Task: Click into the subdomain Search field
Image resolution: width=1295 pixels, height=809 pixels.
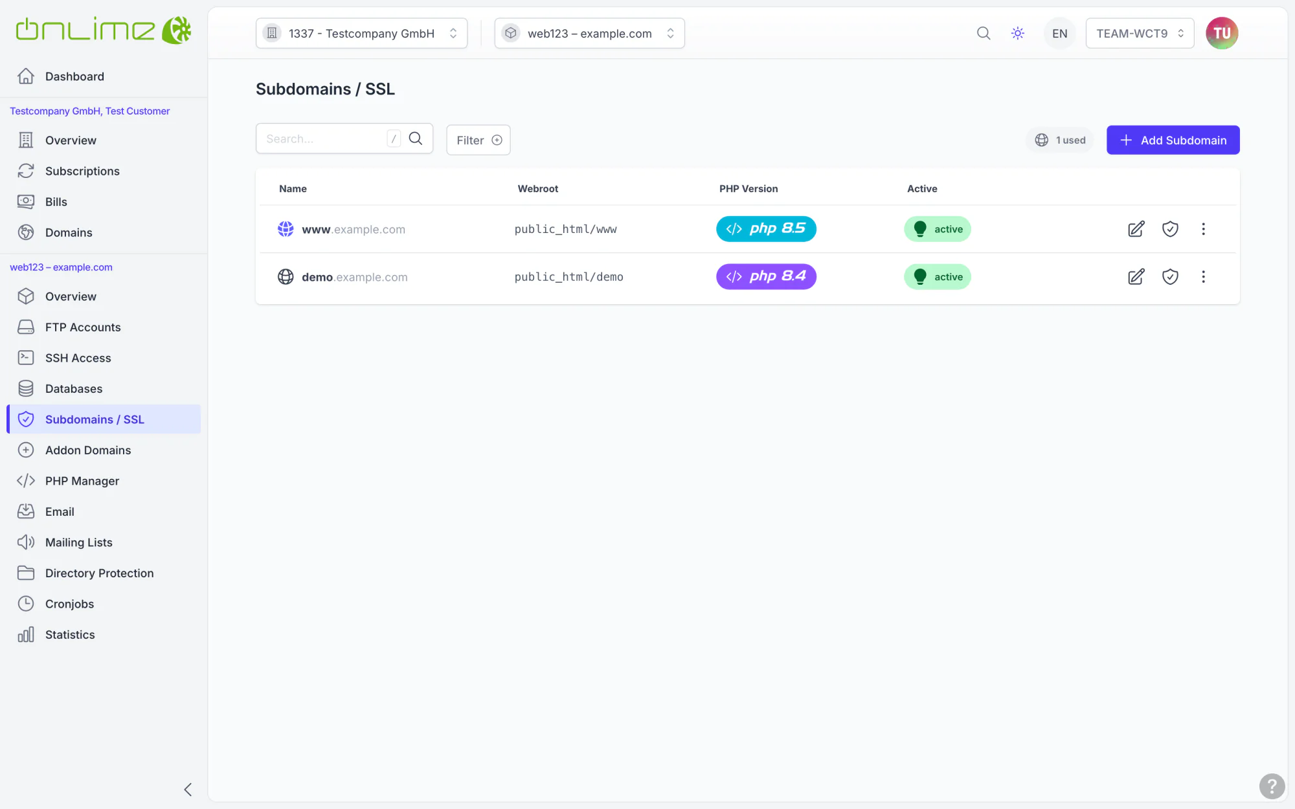Action: pyautogui.click(x=324, y=139)
